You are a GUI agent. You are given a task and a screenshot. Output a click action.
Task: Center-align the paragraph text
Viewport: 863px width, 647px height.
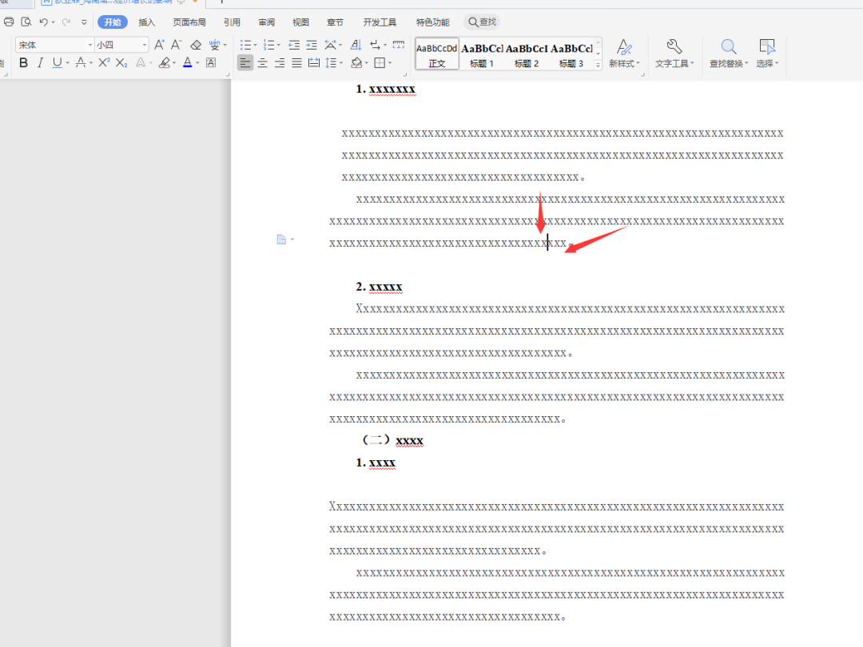click(262, 63)
